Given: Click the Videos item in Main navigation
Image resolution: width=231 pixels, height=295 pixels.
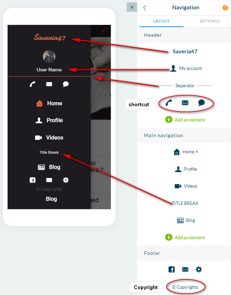Looking at the screenshot, I should (x=186, y=186).
